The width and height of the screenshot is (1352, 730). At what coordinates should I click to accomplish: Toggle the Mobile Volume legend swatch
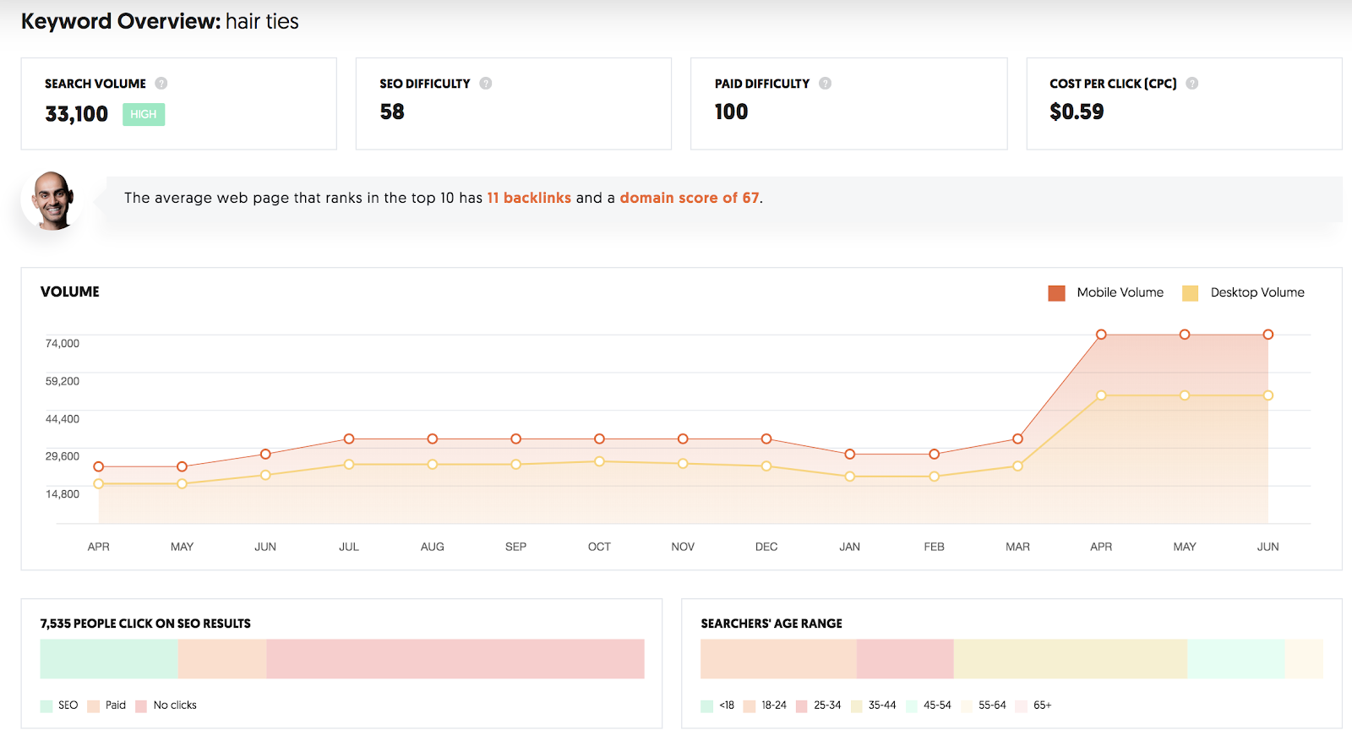tap(1056, 293)
